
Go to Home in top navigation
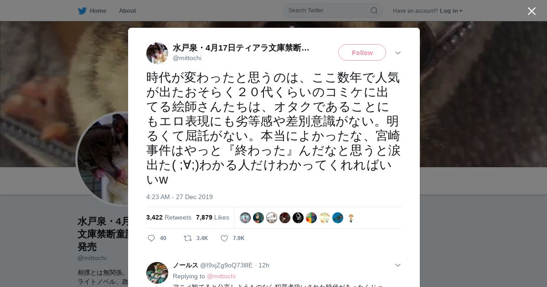coord(98,10)
